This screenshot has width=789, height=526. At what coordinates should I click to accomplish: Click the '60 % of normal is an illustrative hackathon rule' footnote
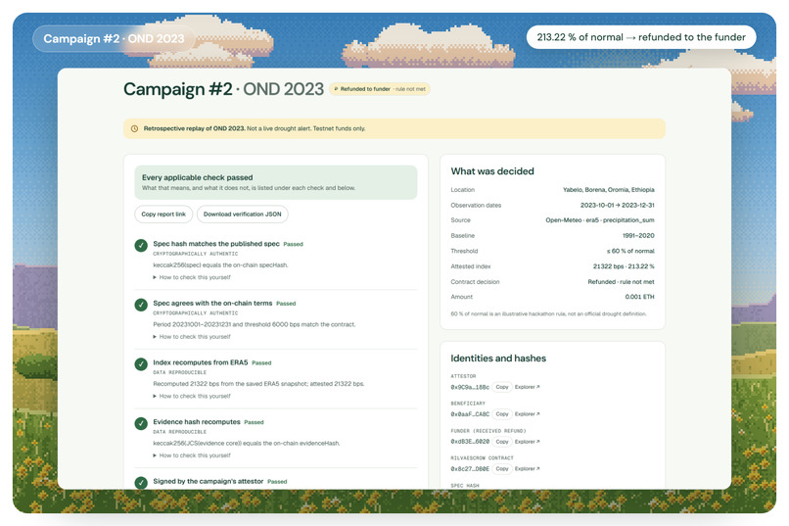pyautogui.click(x=548, y=314)
